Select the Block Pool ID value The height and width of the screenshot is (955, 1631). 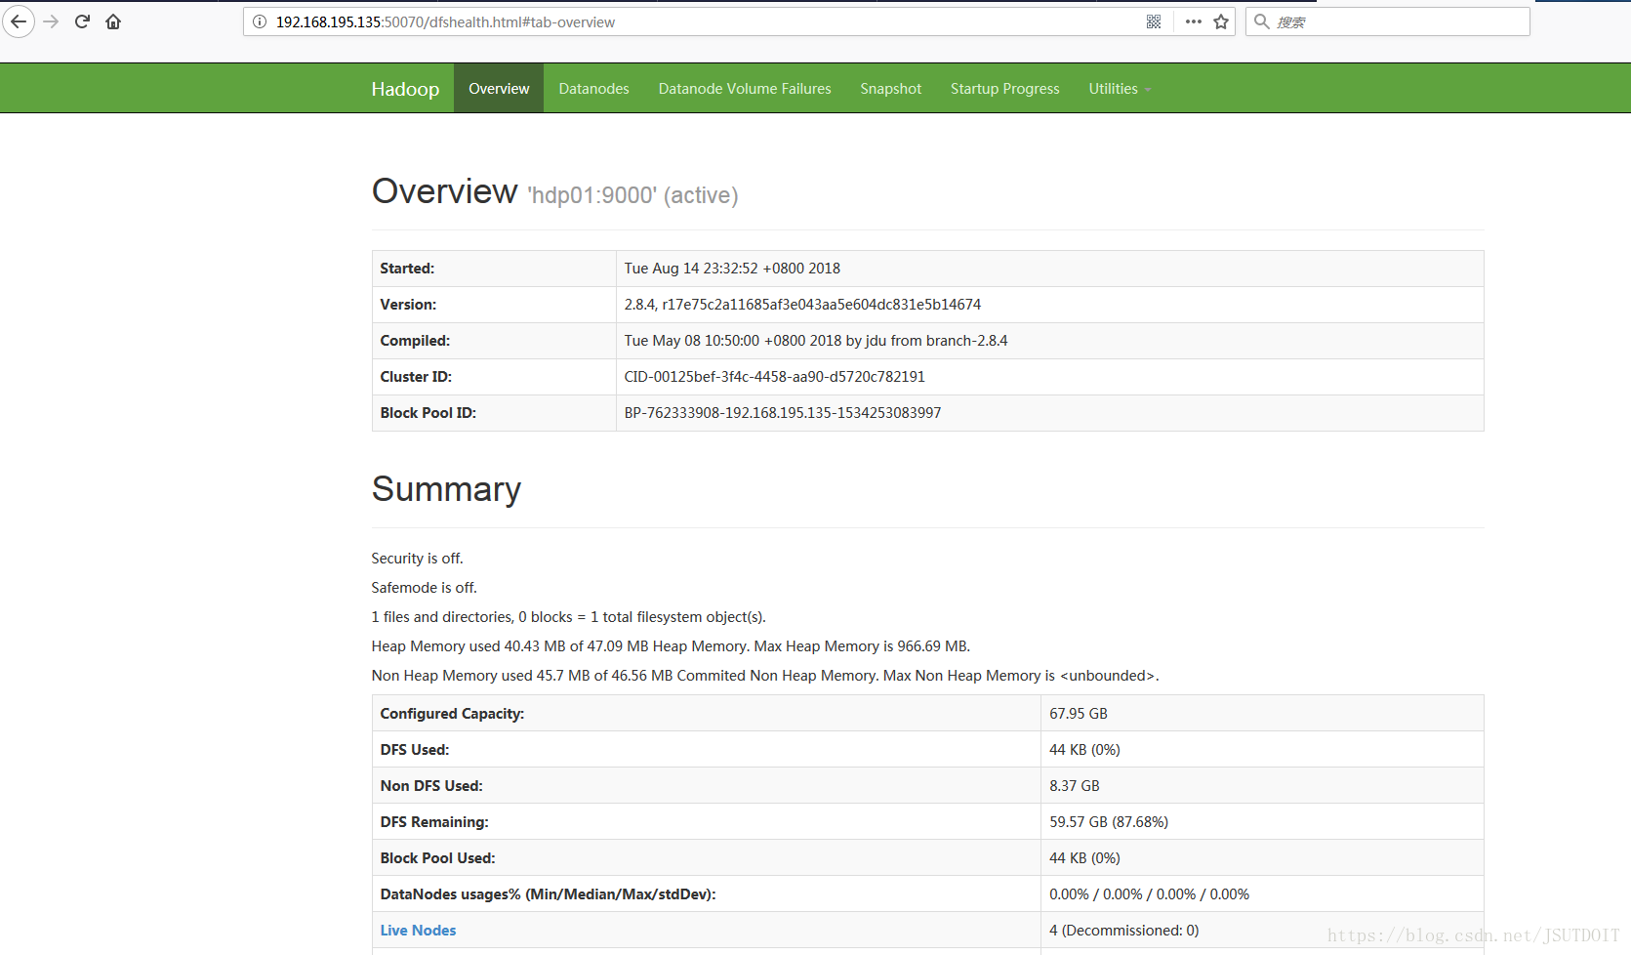tap(783, 413)
